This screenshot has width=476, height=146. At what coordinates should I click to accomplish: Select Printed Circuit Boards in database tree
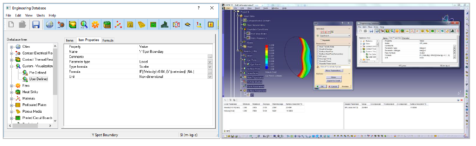37,118
